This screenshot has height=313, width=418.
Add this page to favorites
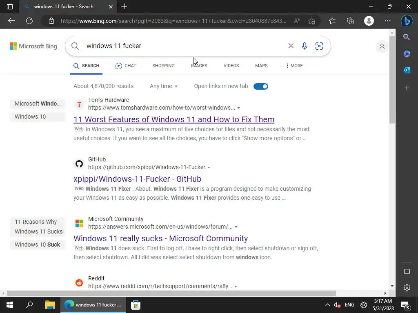[x=311, y=21]
